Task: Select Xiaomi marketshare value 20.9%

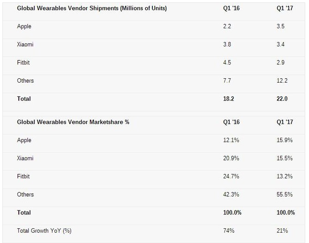Action: pyautogui.click(x=231, y=158)
